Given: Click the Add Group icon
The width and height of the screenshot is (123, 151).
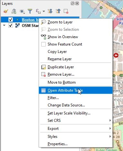Looking at the screenshot, I should tap(14, 11).
